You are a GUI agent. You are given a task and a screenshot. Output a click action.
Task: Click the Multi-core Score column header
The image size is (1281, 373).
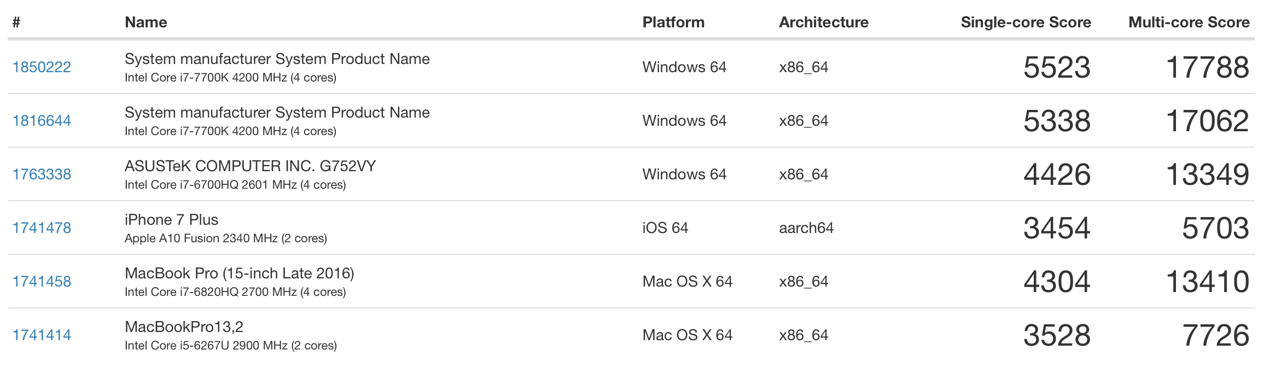pyautogui.click(x=1189, y=22)
